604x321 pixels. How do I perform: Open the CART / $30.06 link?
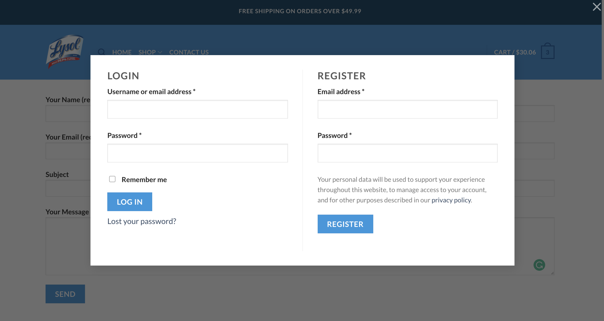pyautogui.click(x=515, y=52)
